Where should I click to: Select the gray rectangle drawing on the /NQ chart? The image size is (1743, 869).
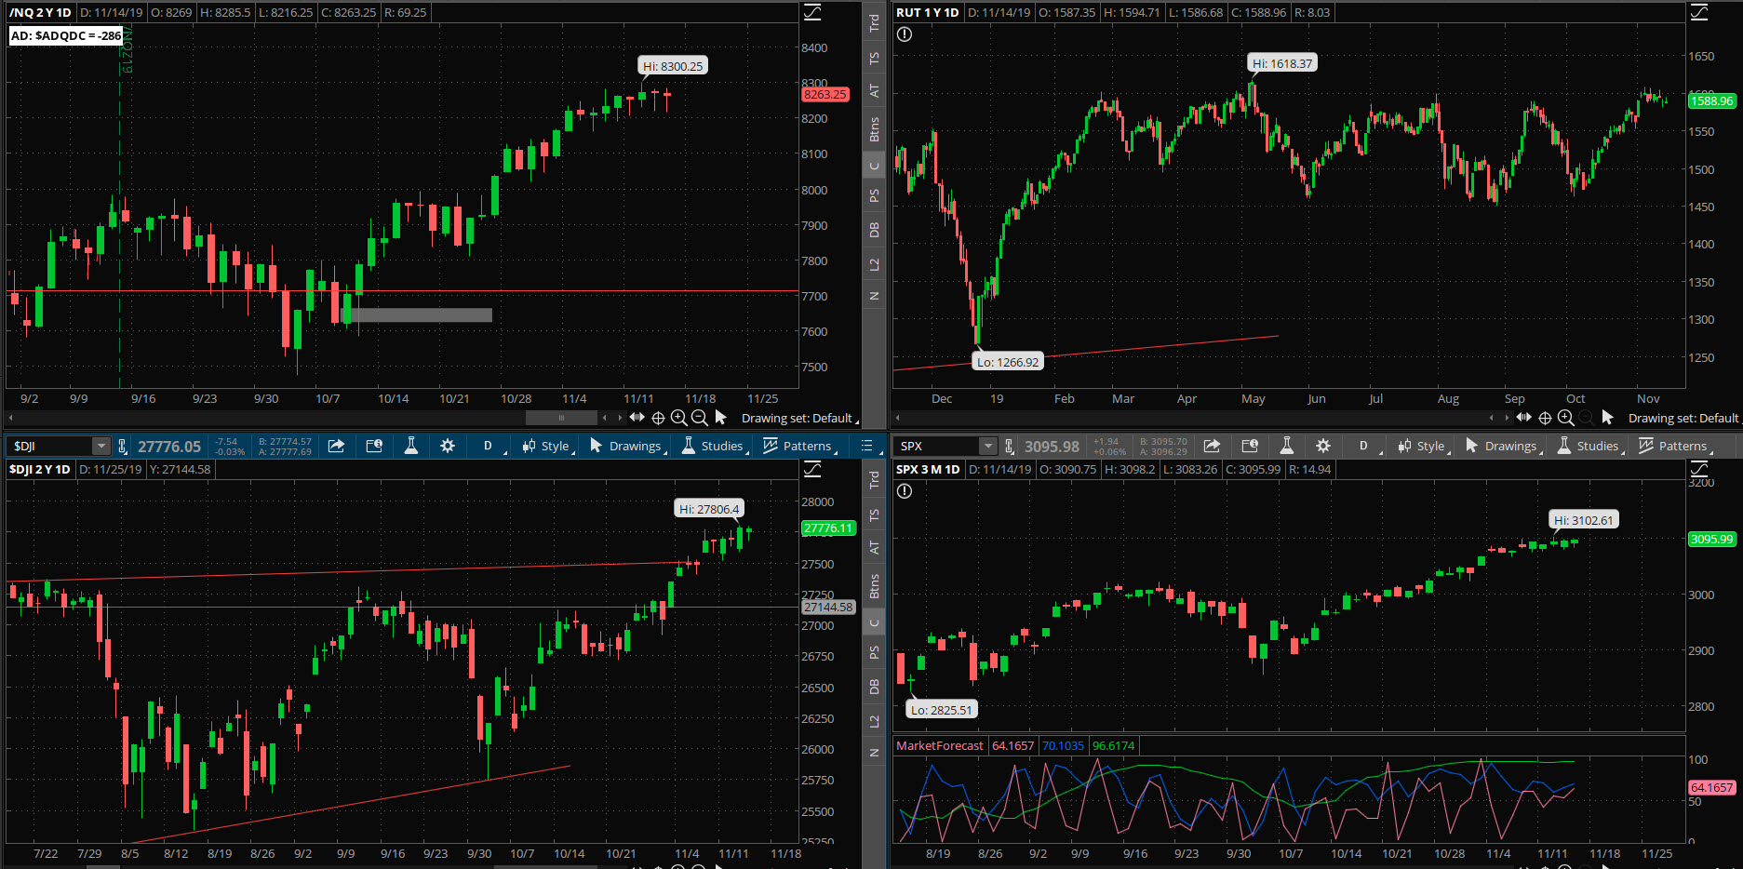pyautogui.click(x=418, y=315)
